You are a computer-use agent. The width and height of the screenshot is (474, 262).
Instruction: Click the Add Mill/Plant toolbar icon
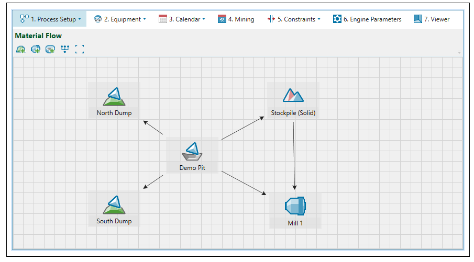(36, 49)
